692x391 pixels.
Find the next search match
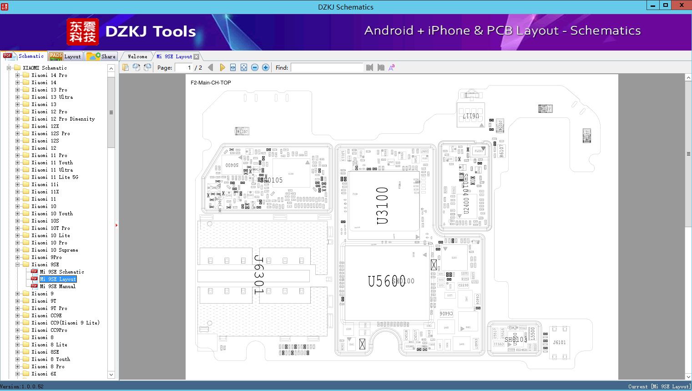381,67
